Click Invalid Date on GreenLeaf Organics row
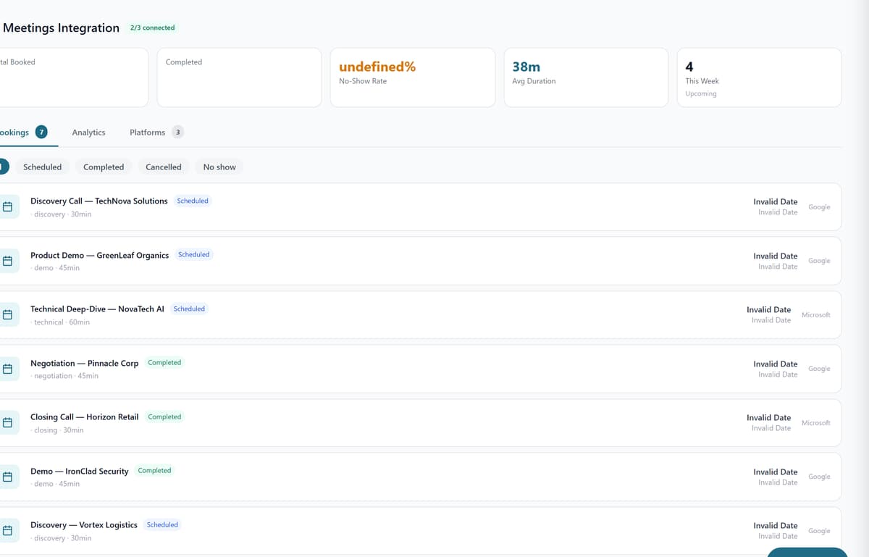 pos(776,256)
